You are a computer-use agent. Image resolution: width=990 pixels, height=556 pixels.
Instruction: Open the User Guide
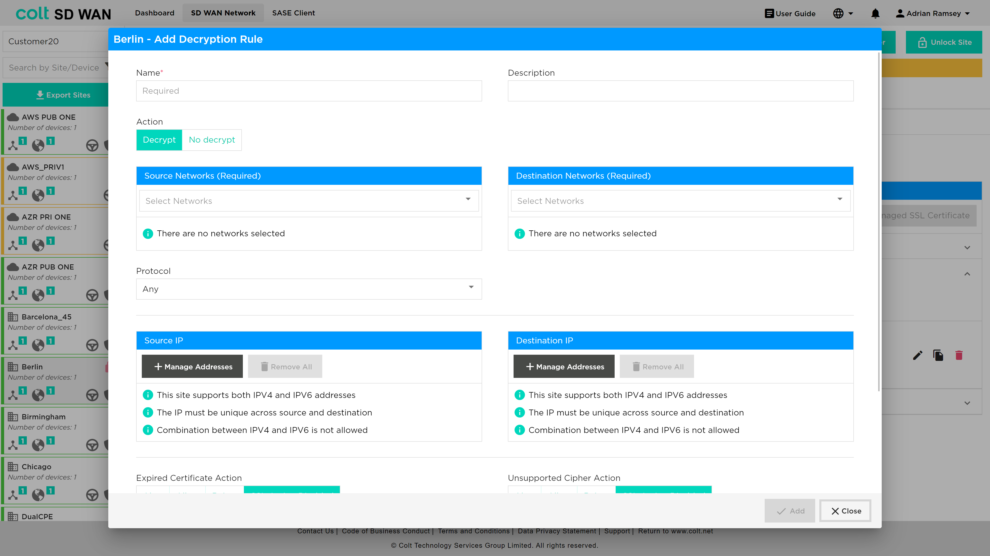pyautogui.click(x=790, y=13)
